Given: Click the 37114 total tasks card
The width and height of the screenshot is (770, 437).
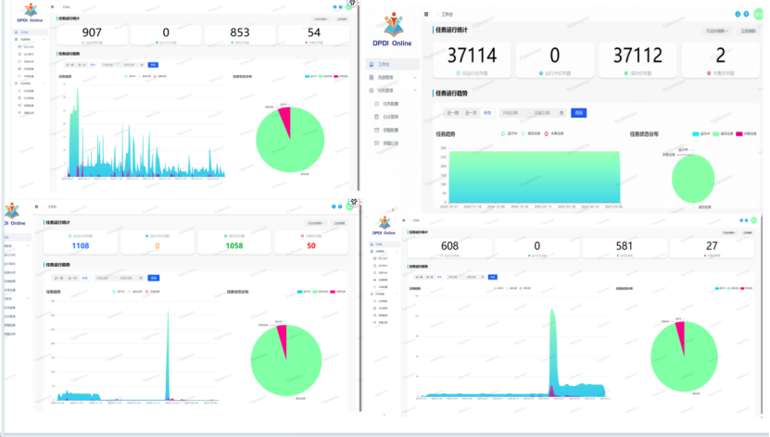Looking at the screenshot, I should (x=472, y=60).
